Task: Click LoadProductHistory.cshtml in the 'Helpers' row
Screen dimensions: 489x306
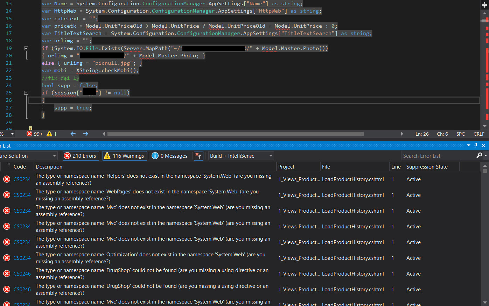Action: click(353, 179)
